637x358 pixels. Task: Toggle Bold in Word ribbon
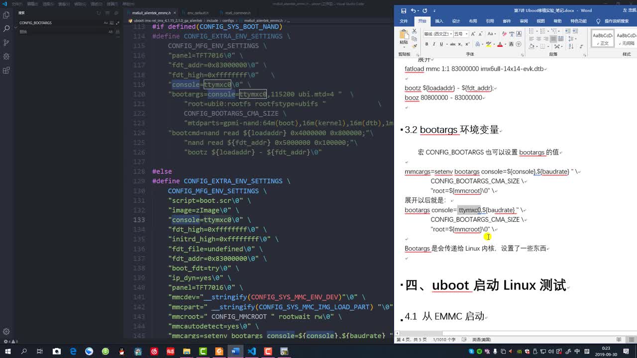tap(426, 44)
